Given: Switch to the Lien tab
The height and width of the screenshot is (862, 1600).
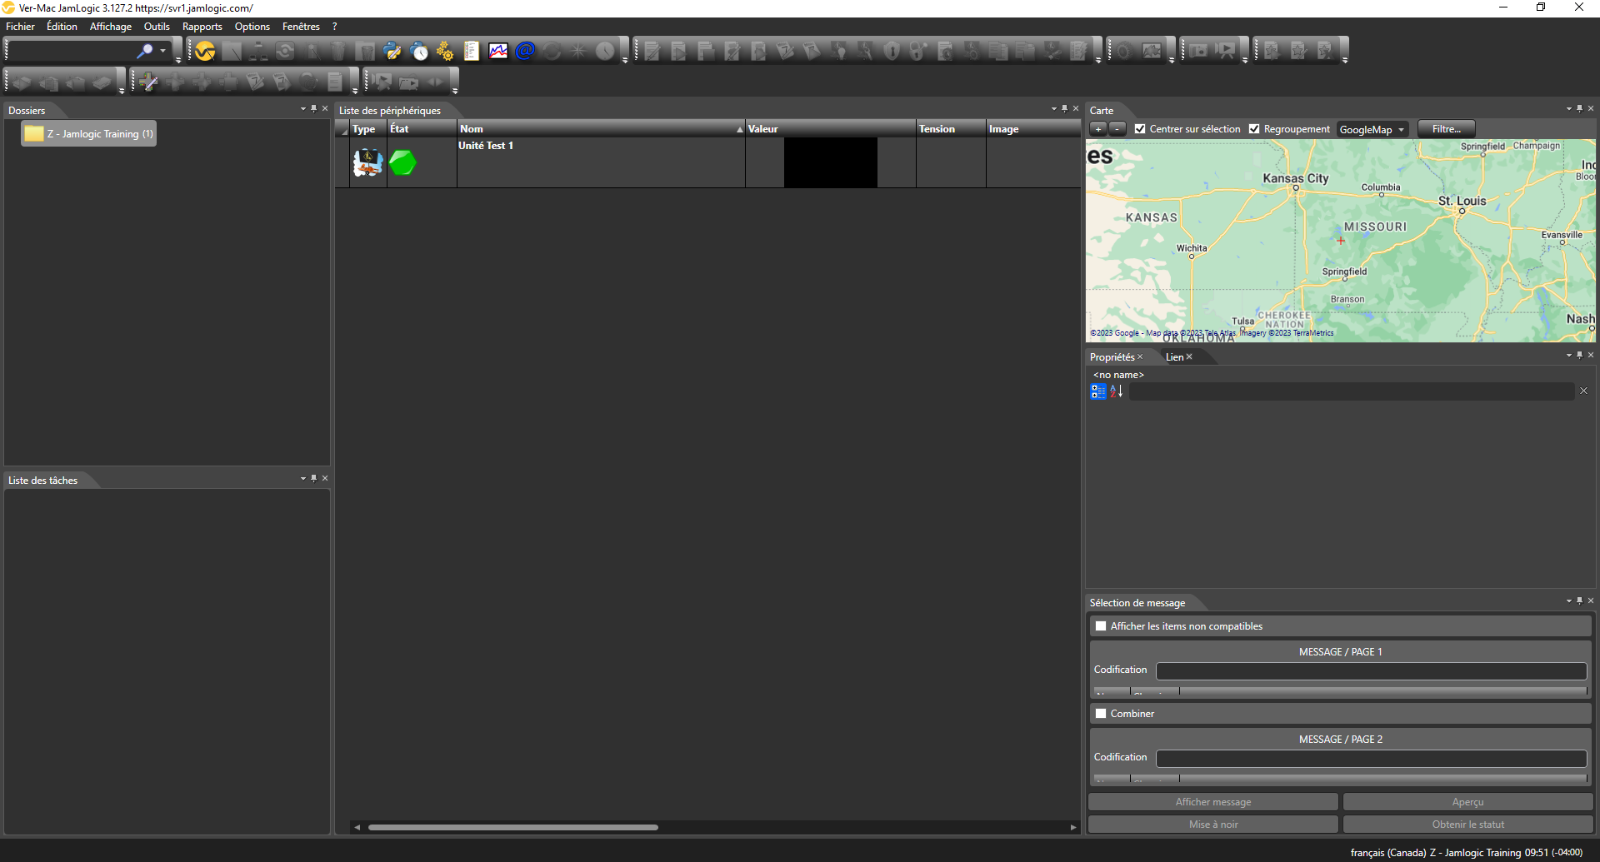Looking at the screenshot, I should pos(1173,356).
